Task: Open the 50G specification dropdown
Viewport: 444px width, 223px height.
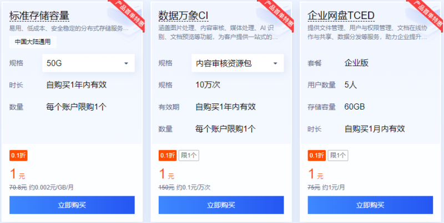Action: [x=88, y=63]
